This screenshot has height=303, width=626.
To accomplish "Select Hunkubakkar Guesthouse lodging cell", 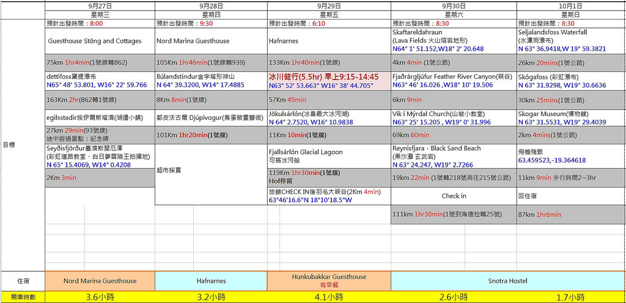I will click(329, 281).
